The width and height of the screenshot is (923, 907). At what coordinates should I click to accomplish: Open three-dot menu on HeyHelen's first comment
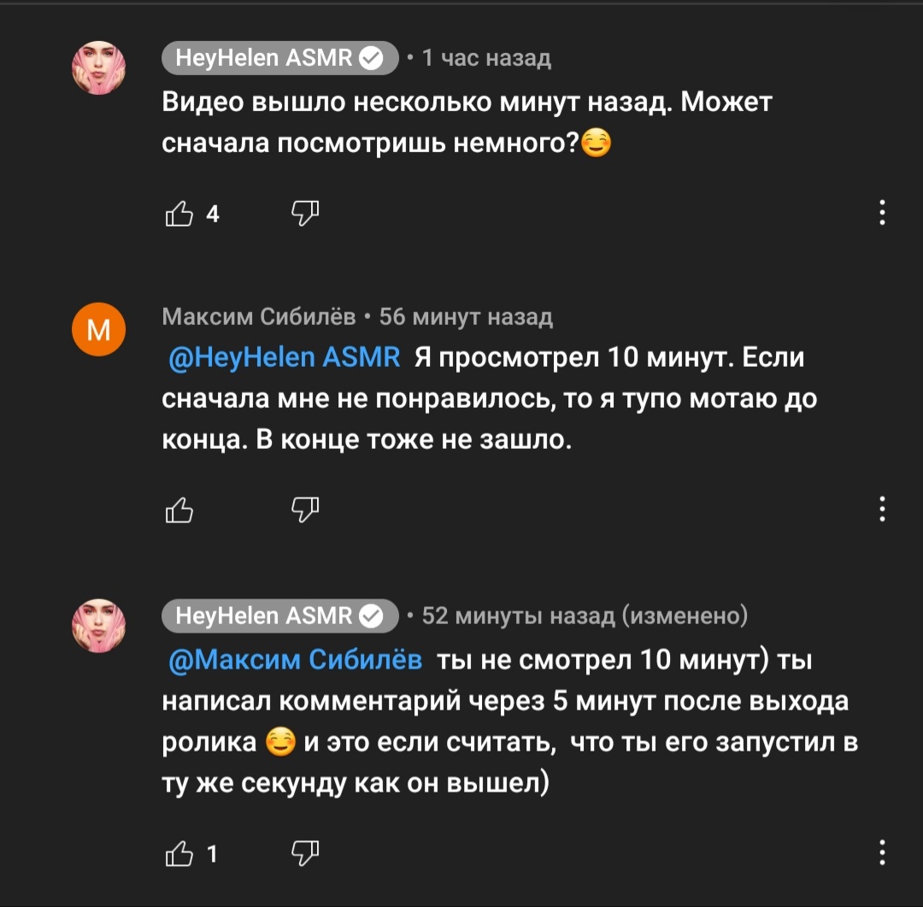pos(882,212)
